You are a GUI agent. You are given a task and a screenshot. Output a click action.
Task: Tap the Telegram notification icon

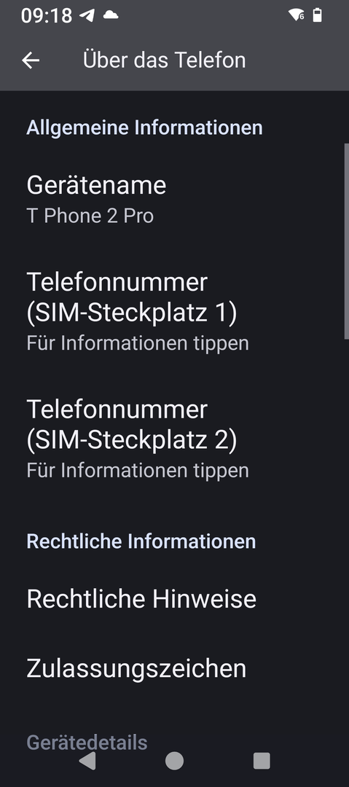coord(87,15)
